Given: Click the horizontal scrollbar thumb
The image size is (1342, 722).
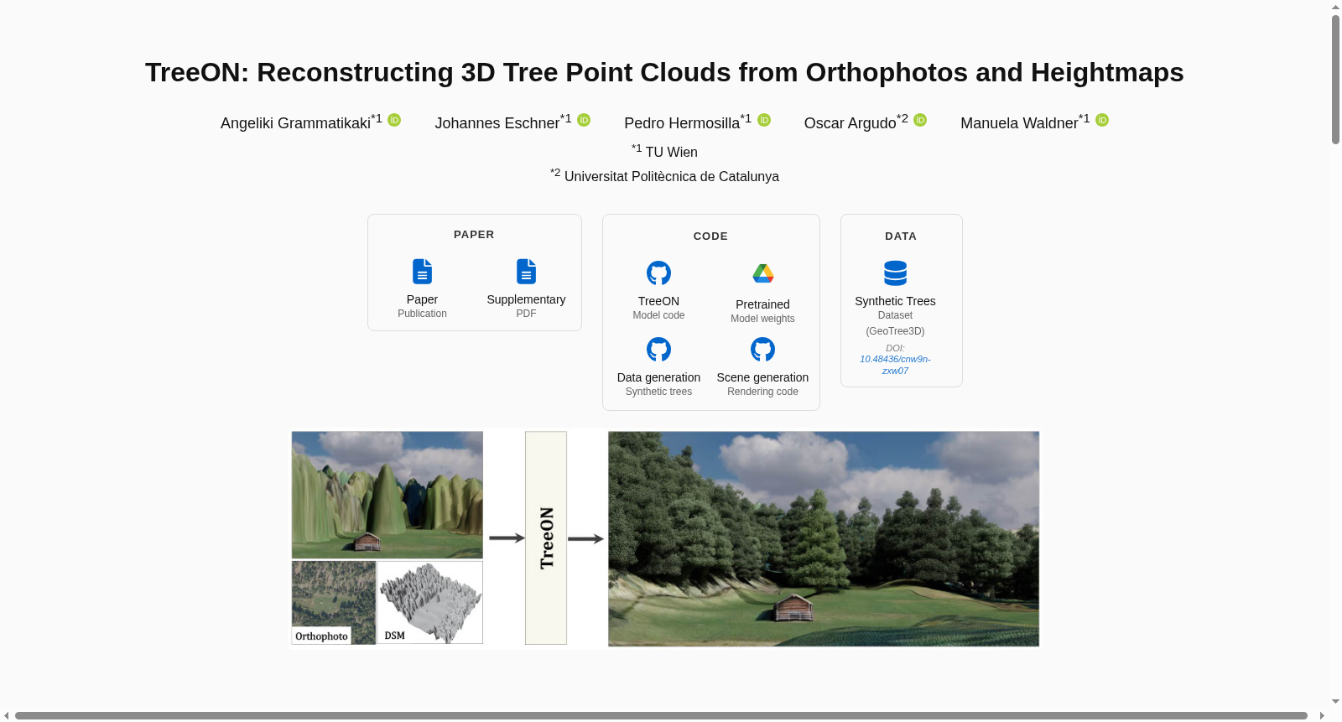Looking at the screenshot, I should click(x=661, y=715).
